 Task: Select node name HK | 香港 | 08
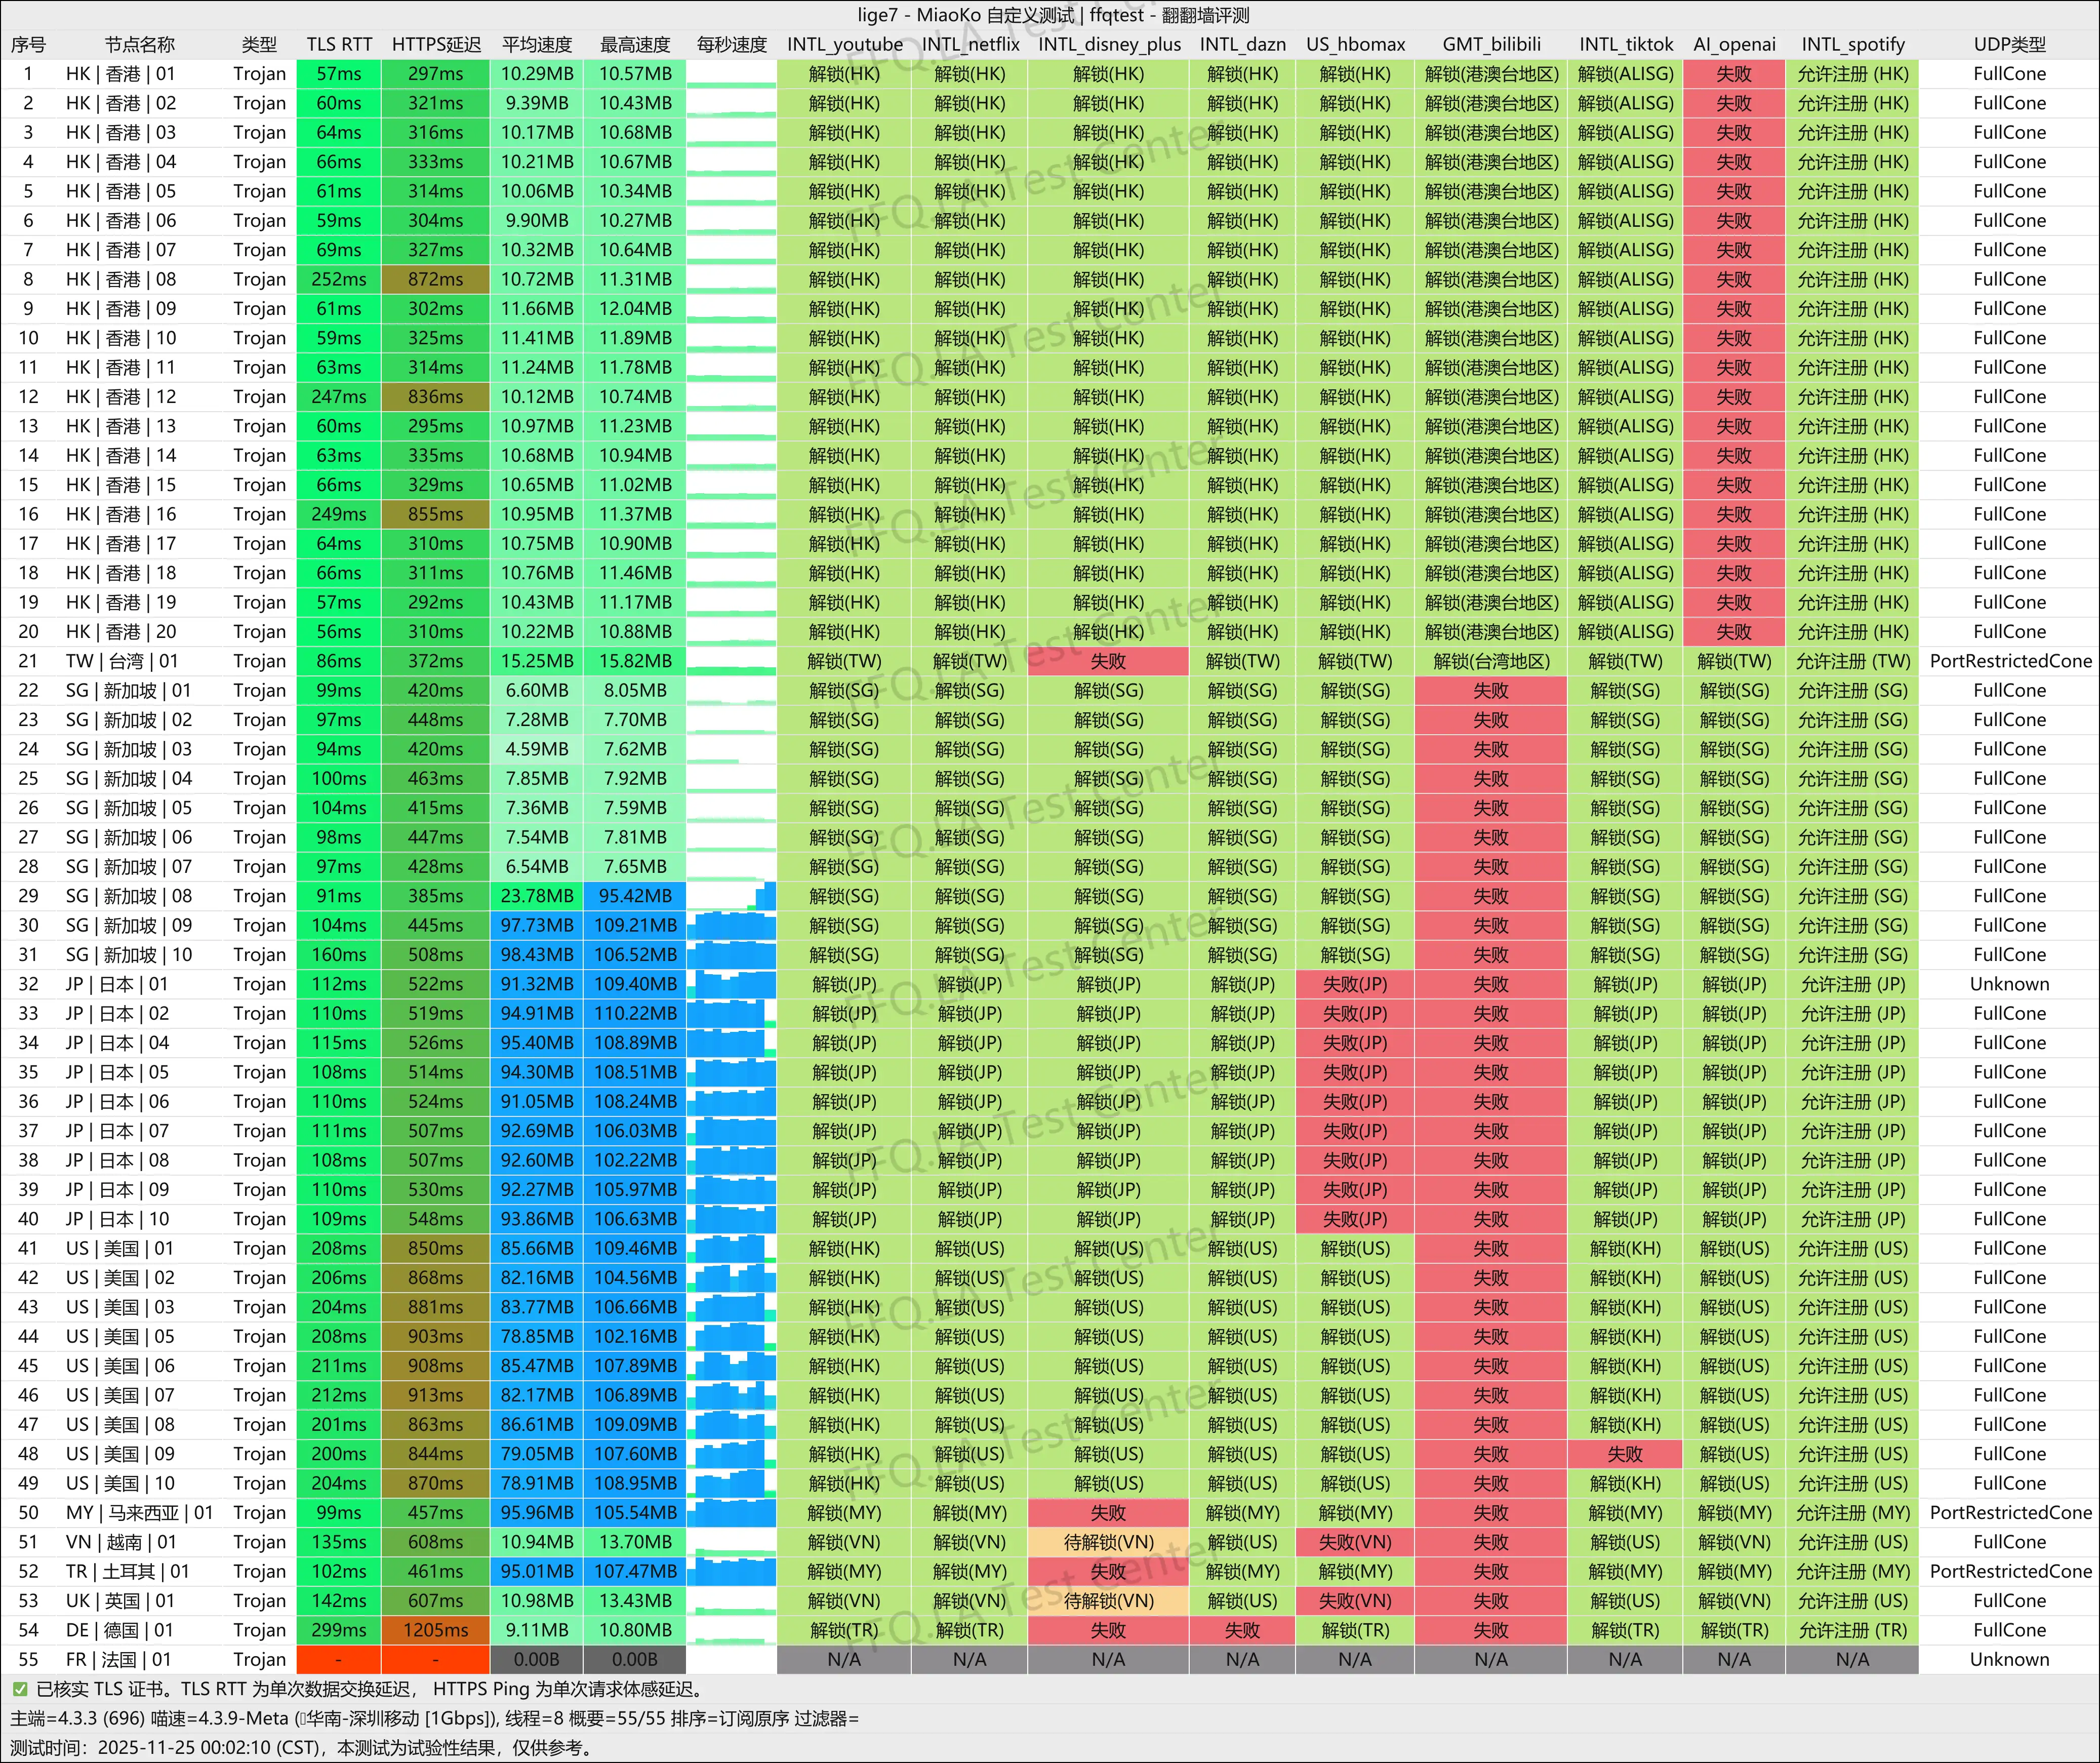pos(120,280)
